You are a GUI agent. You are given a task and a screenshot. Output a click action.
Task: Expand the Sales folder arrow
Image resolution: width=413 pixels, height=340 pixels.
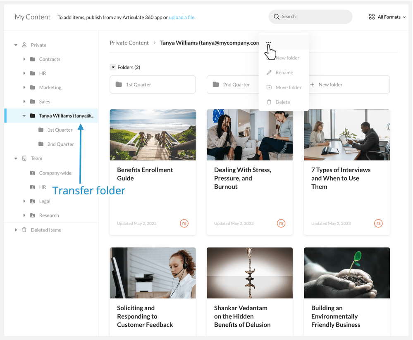click(24, 102)
